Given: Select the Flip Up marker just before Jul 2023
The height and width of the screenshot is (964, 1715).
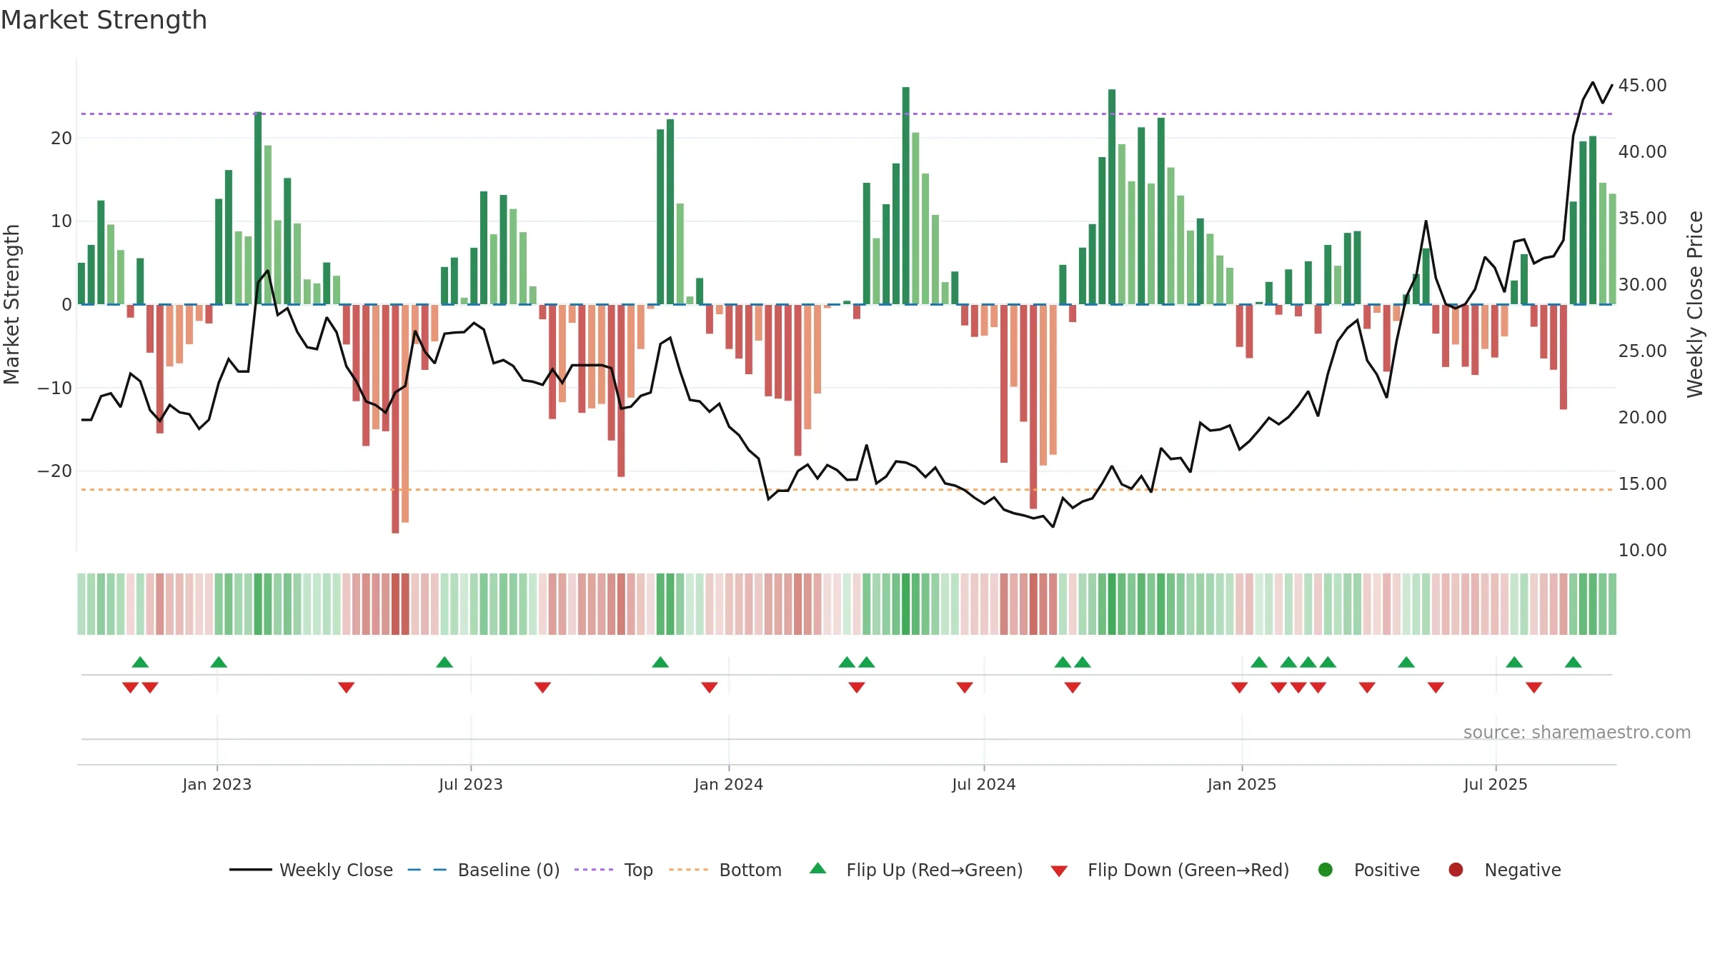Looking at the screenshot, I should tap(444, 662).
